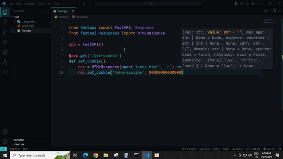Change the CRLF line ending setting

[226, 149]
